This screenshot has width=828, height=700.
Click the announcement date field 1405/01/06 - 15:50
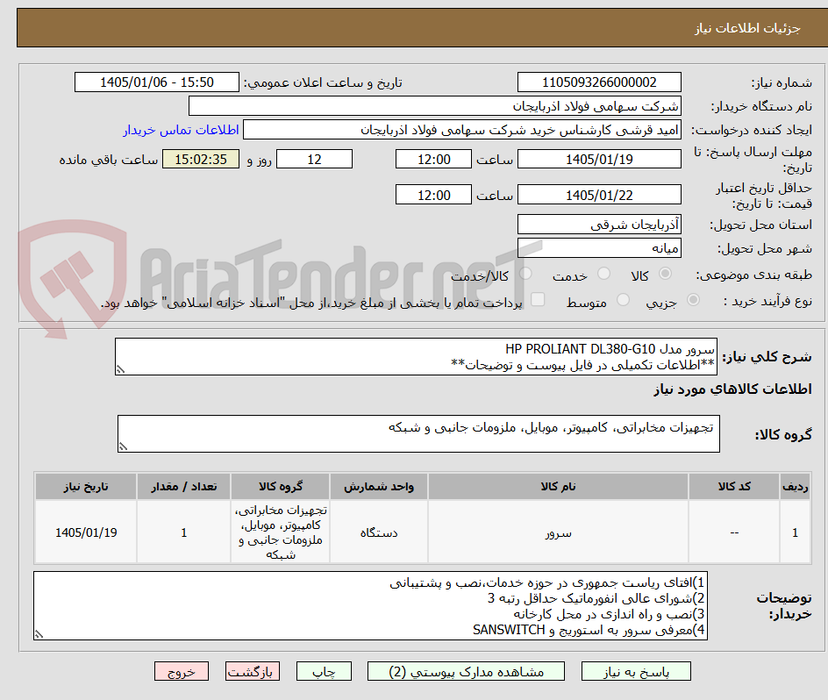click(157, 82)
